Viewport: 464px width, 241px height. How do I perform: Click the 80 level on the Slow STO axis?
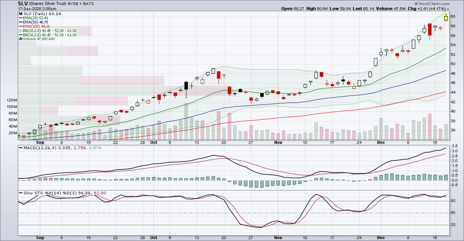tap(452, 201)
